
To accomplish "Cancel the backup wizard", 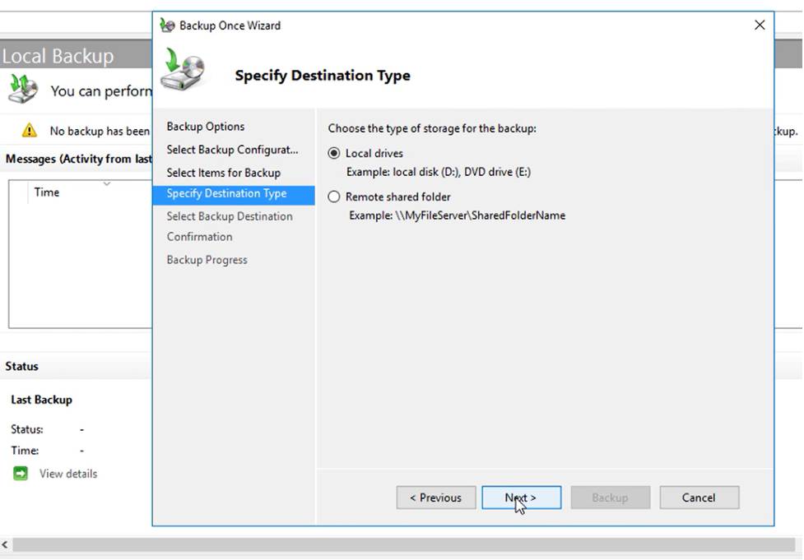I will point(698,498).
